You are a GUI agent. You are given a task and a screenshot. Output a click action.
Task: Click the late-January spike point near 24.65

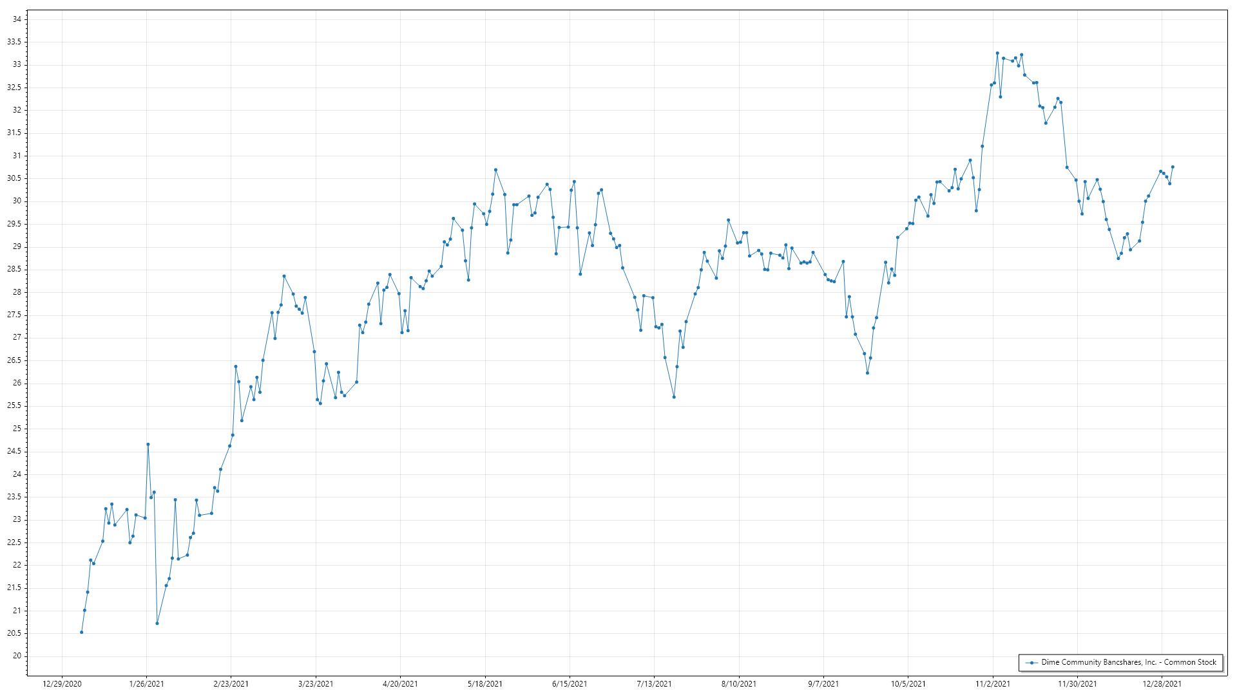click(x=148, y=444)
